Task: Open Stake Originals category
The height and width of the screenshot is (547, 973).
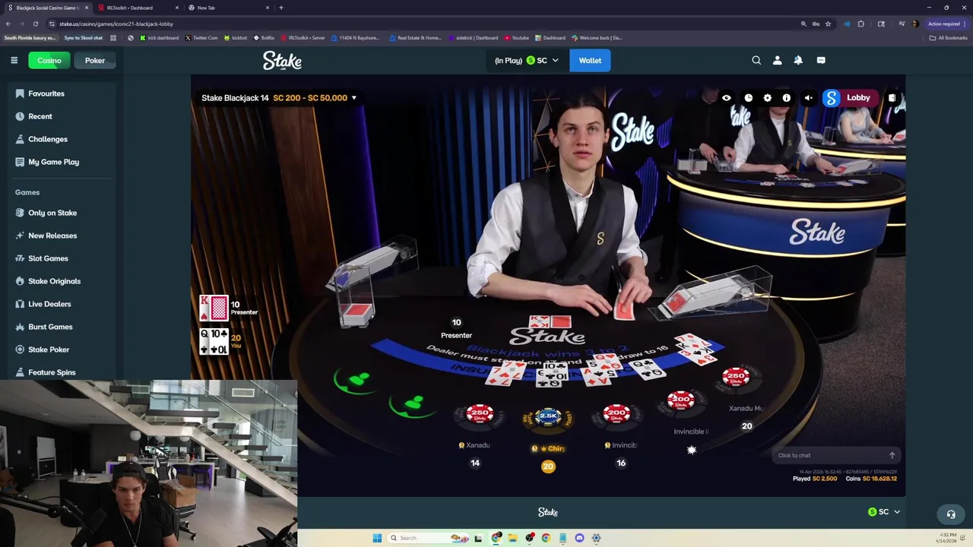Action: (54, 281)
